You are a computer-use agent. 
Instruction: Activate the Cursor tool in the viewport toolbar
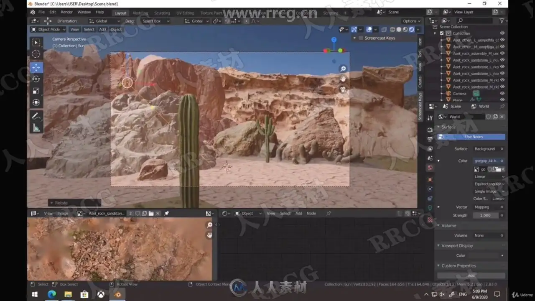coord(36,54)
